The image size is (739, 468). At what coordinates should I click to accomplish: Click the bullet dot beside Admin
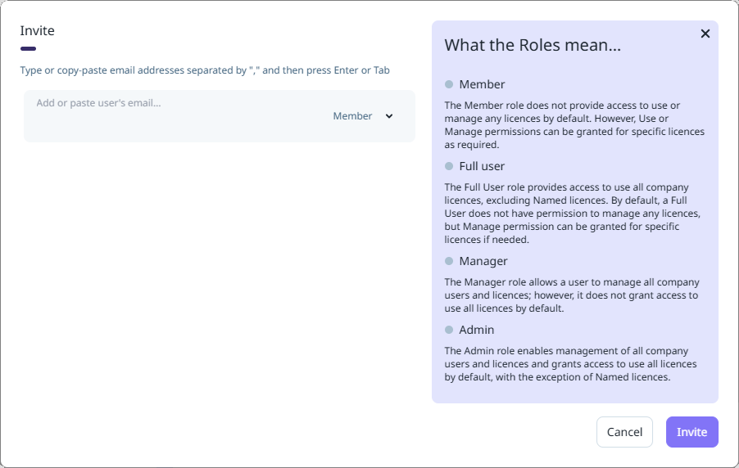[449, 330]
